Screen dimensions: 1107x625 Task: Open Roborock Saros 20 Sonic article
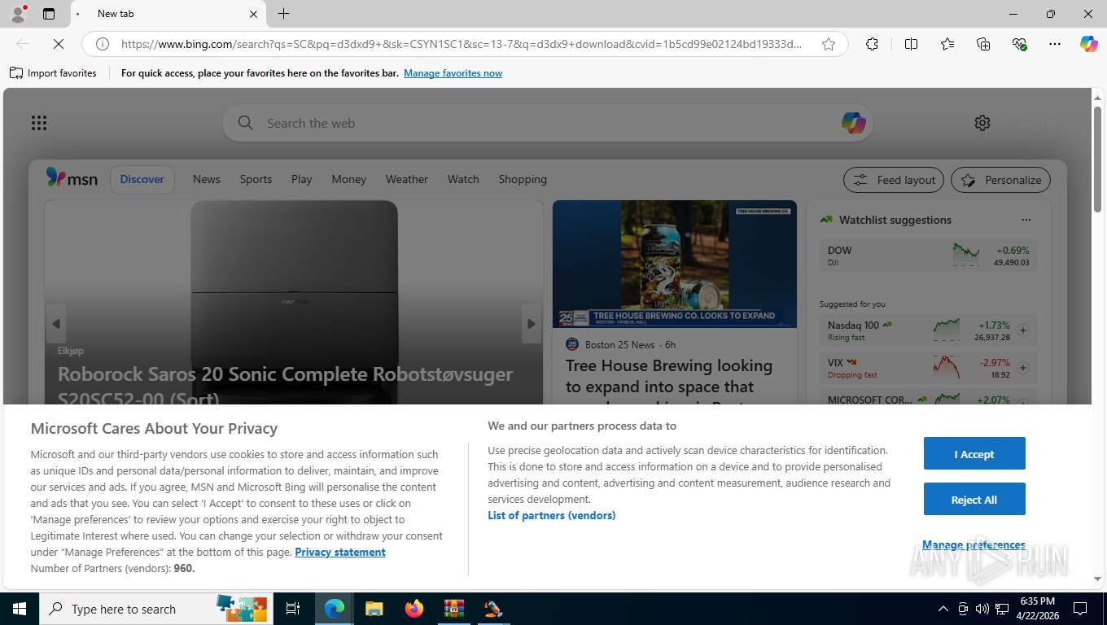[285, 386]
